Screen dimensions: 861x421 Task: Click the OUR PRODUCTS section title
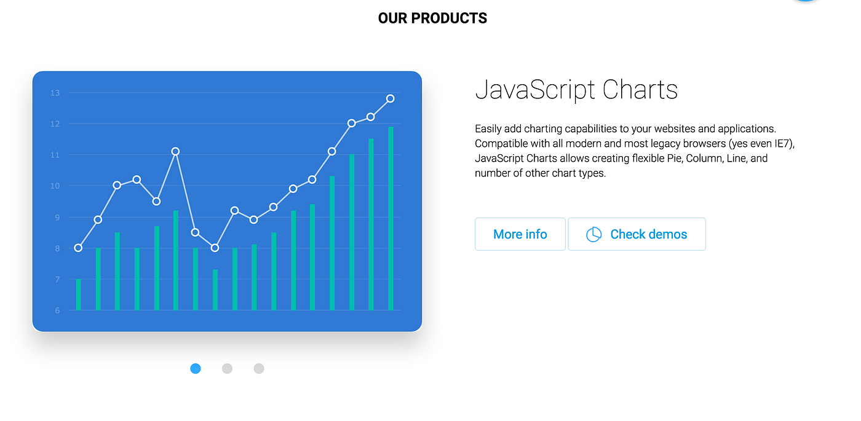pos(432,18)
